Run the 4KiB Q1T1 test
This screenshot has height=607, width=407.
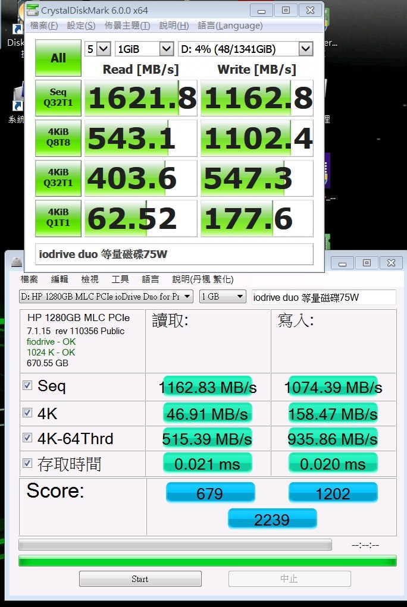(x=58, y=218)
